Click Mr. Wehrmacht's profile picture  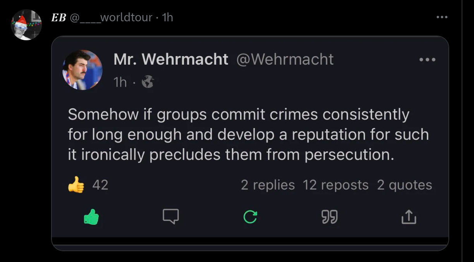82,70
